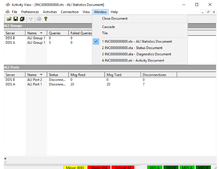
Task: Click yellow Minor alarm count indicator
Action: click(75, 167)
